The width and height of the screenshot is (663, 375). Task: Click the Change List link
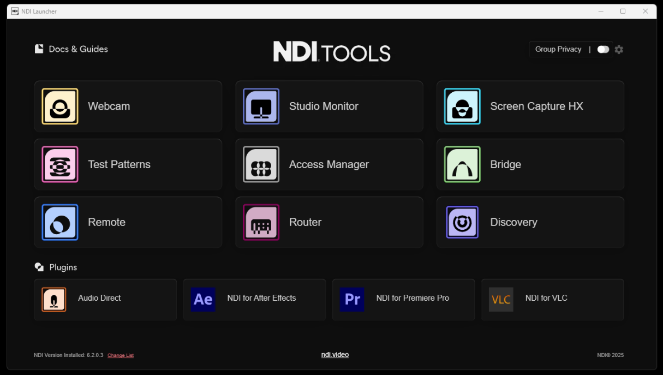click(120, 355)
